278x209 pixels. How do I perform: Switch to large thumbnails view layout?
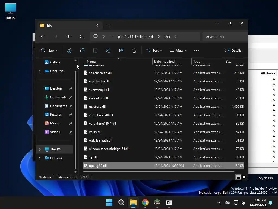[x=244, y=177]
